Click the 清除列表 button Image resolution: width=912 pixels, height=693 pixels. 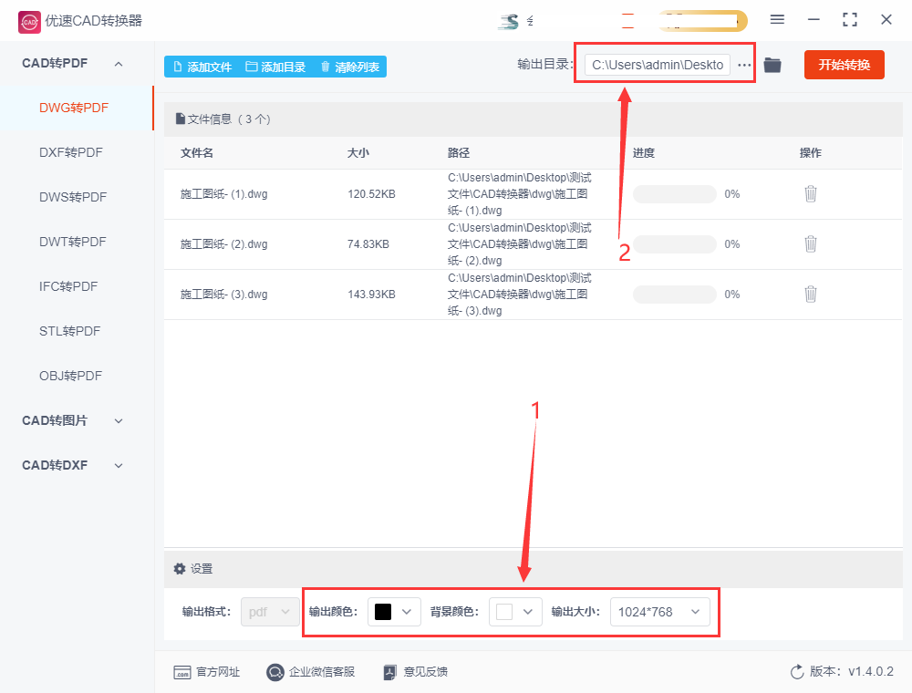tap(349, 67)
